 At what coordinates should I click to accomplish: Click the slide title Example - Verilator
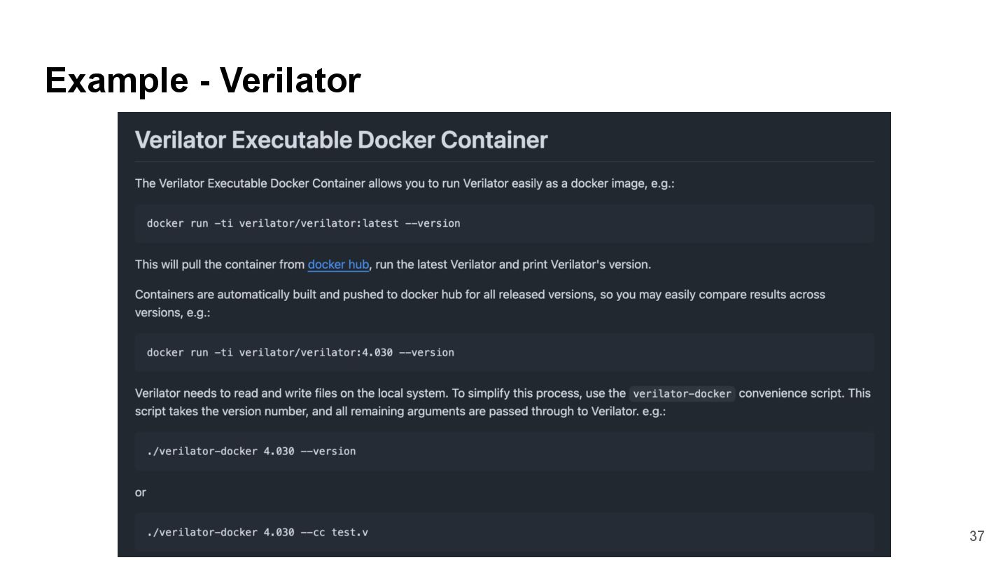tap(203, 80)
